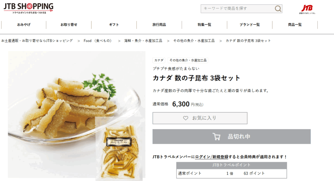Click the カナダ tag label
This screenshot has width=334, height=181.
159,61
